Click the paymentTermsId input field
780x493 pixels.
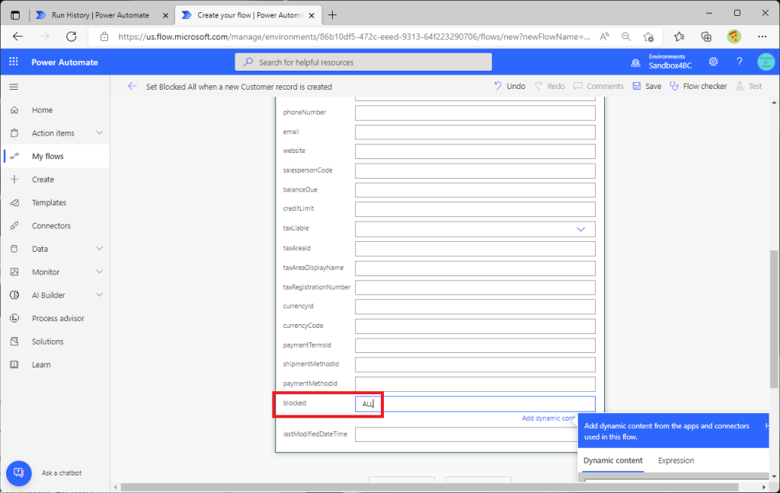[x=475, y=345]
